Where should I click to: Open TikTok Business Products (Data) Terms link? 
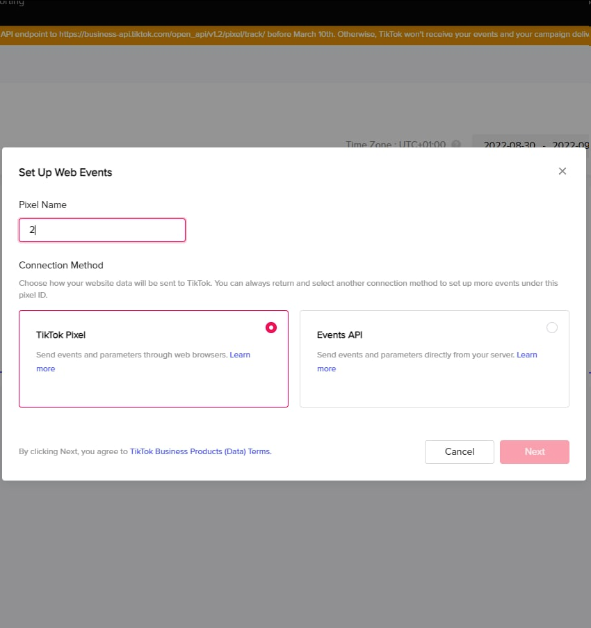click(201, 451)
